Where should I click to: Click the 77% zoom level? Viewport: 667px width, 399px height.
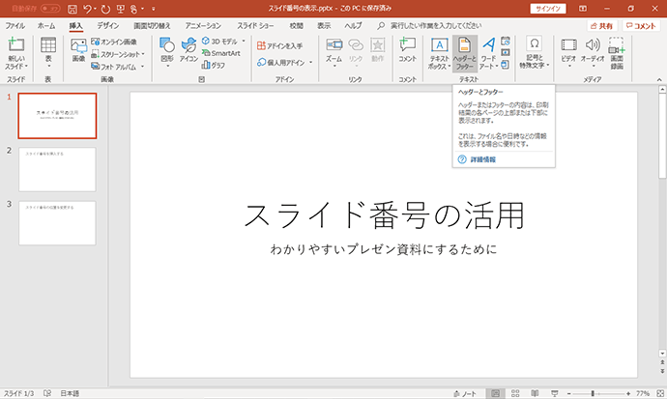click(x=642, y=393)
